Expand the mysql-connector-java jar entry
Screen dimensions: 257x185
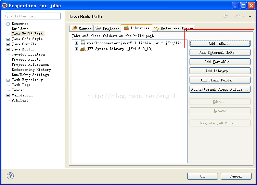click(x=76, y=43)
